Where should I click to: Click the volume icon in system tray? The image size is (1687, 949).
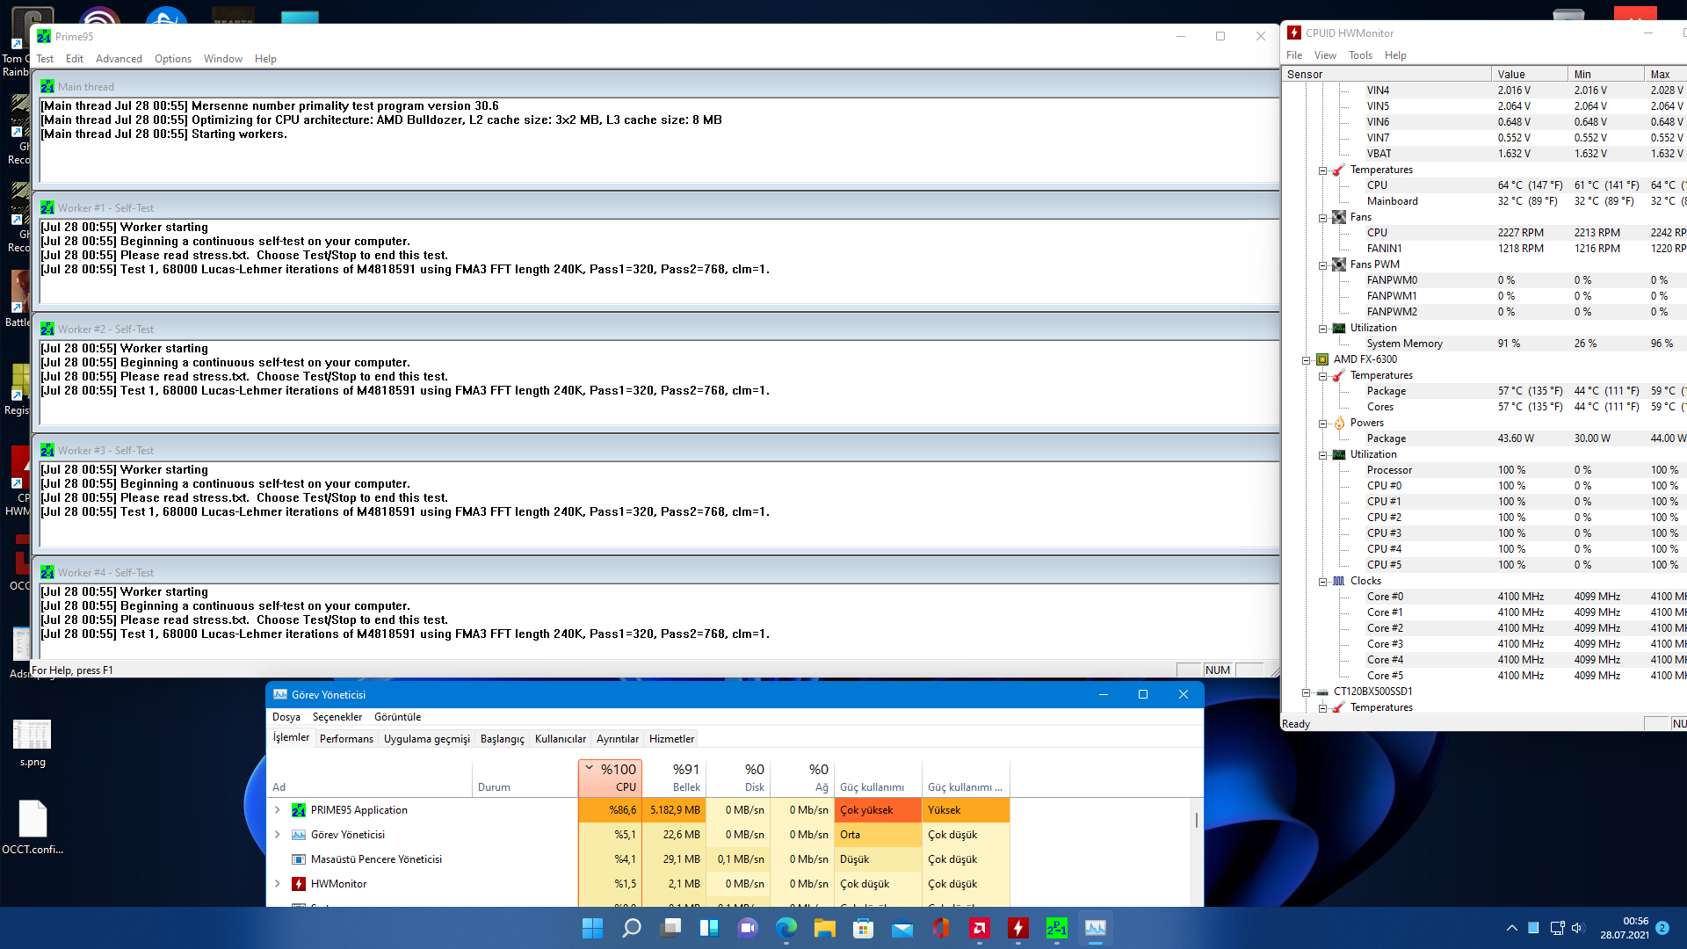[x=1577, y=928]
